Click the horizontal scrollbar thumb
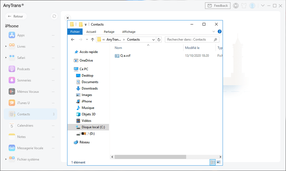The image size is (286, 171). pos(150,157)
